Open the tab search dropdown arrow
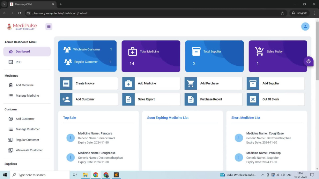This screenshot has width=319, height=179. click(4, 4)
